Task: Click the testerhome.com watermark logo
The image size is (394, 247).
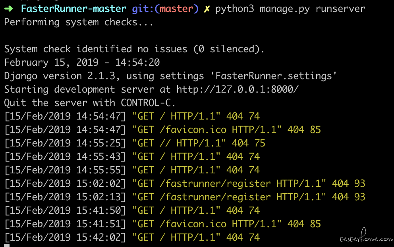Action: coord(366,236)
